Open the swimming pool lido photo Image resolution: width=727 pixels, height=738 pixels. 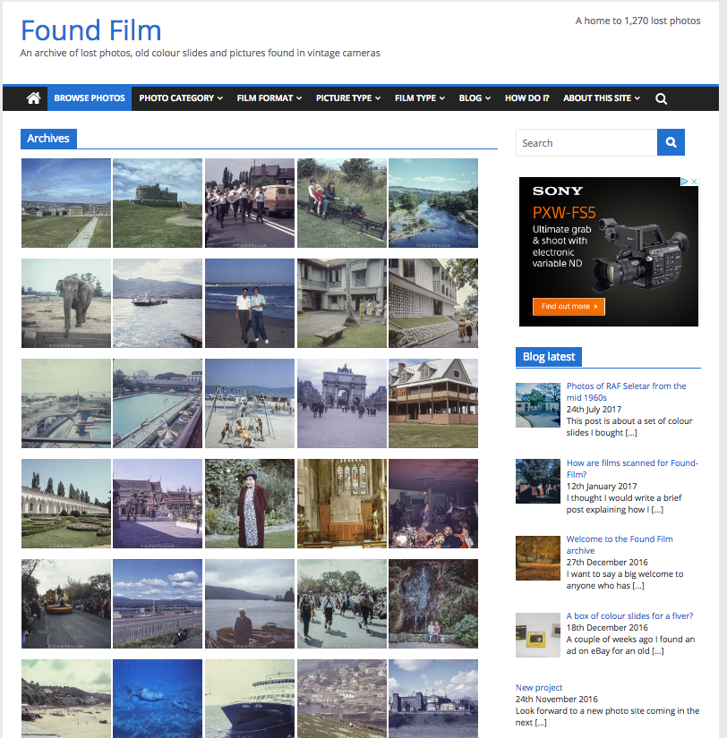point(158,403)
